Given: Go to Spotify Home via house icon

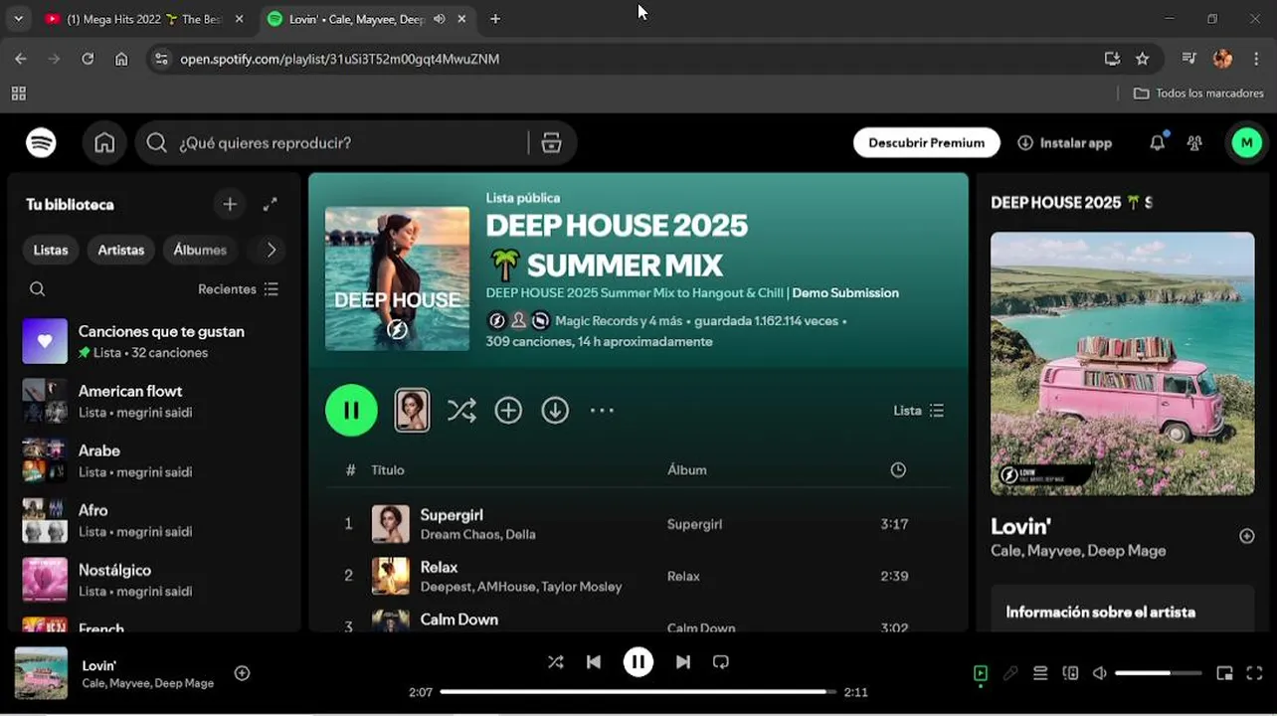Looking at the screenshot, I should [x=104, y=143].
